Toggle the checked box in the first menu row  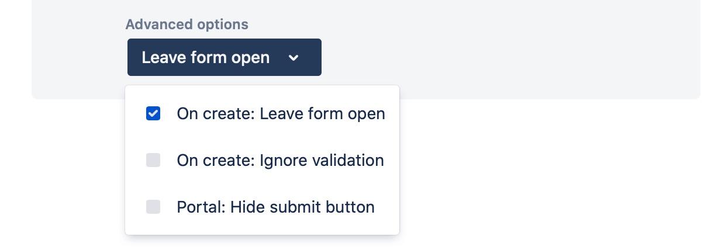pos(153,113)
